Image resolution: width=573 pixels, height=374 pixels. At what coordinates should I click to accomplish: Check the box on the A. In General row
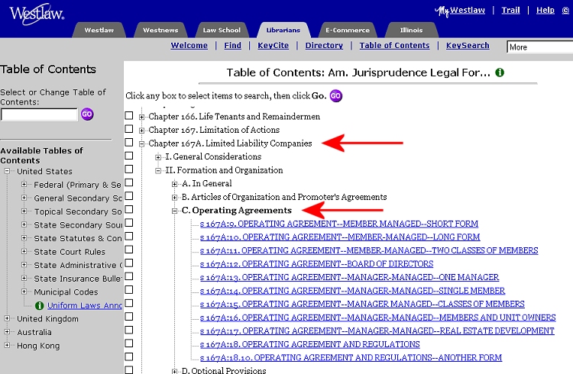(x=128, y=182)
